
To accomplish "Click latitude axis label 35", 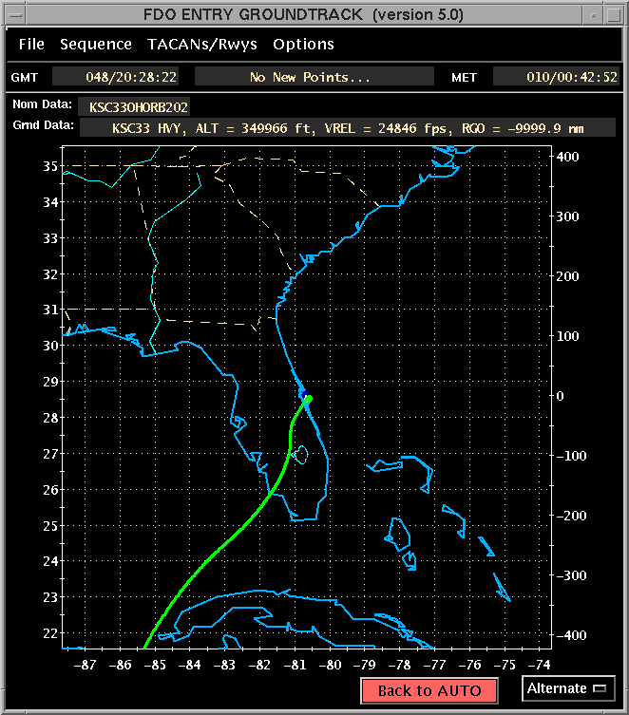I will tap(50, 166).
